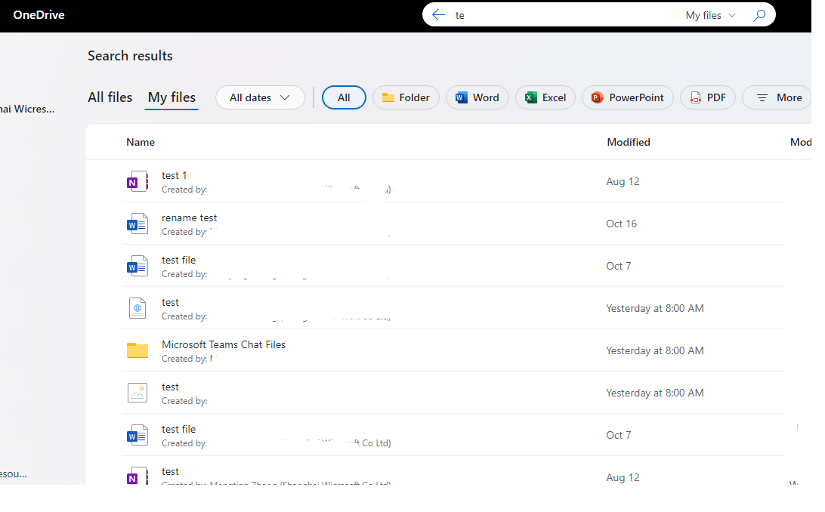The image size is (825, 512).
Task: Click the OneNote icon for 'test 1'
Action: (x=137, y=181)
